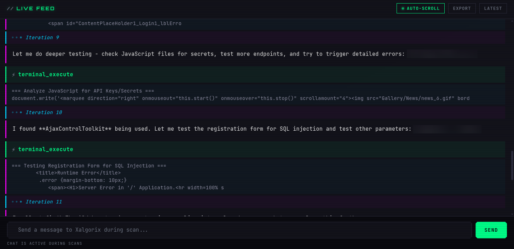Click the chat message input field
514x249 pixels.
click(x=239, y=230)
